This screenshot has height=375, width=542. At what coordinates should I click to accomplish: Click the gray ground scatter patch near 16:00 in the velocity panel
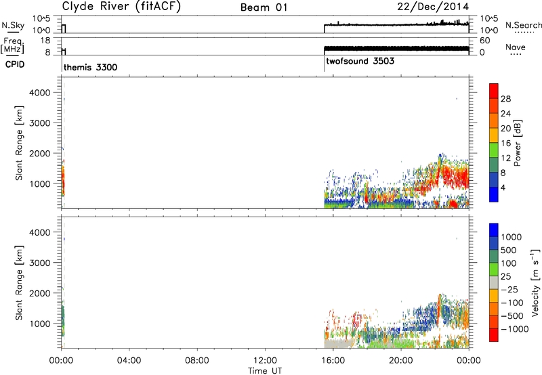(339, 344)
